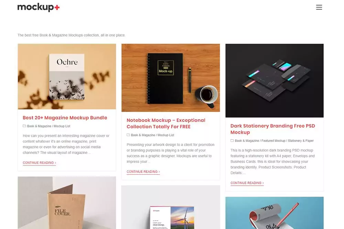Click folder icon beside Magazine Bundle categories
This screenshot has height=229, width=344.
pyautogui.click(x=24, y=126)
